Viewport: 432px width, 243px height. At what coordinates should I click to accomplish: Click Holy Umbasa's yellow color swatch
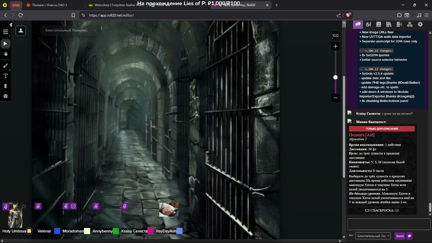click(29, 231)
